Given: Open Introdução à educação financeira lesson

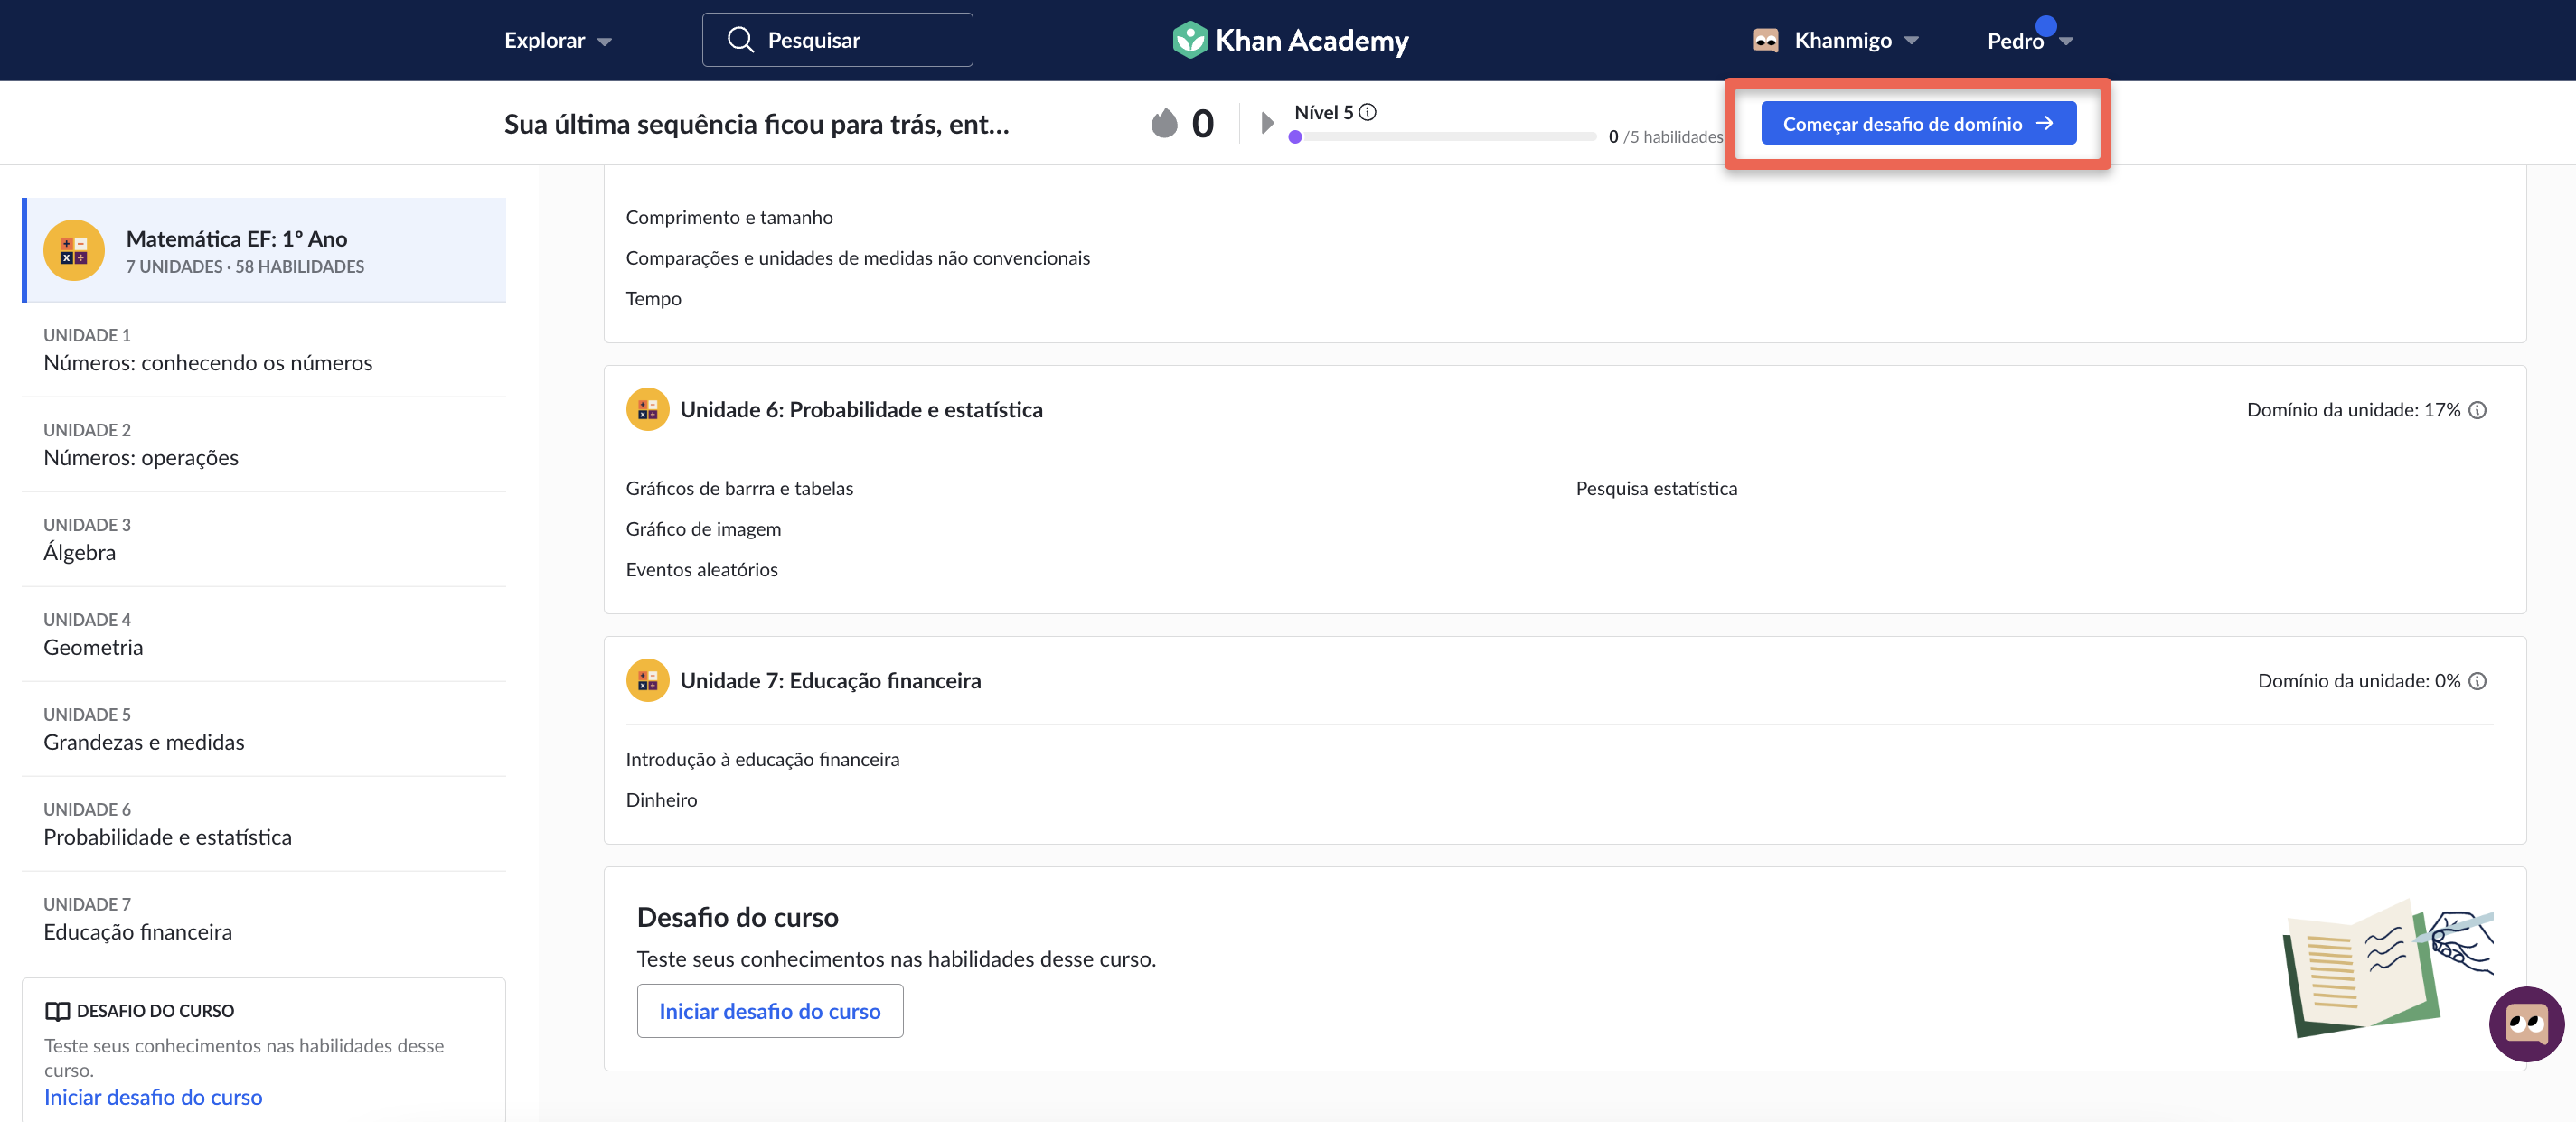Looking at the screenshot, I should [762, 760].
